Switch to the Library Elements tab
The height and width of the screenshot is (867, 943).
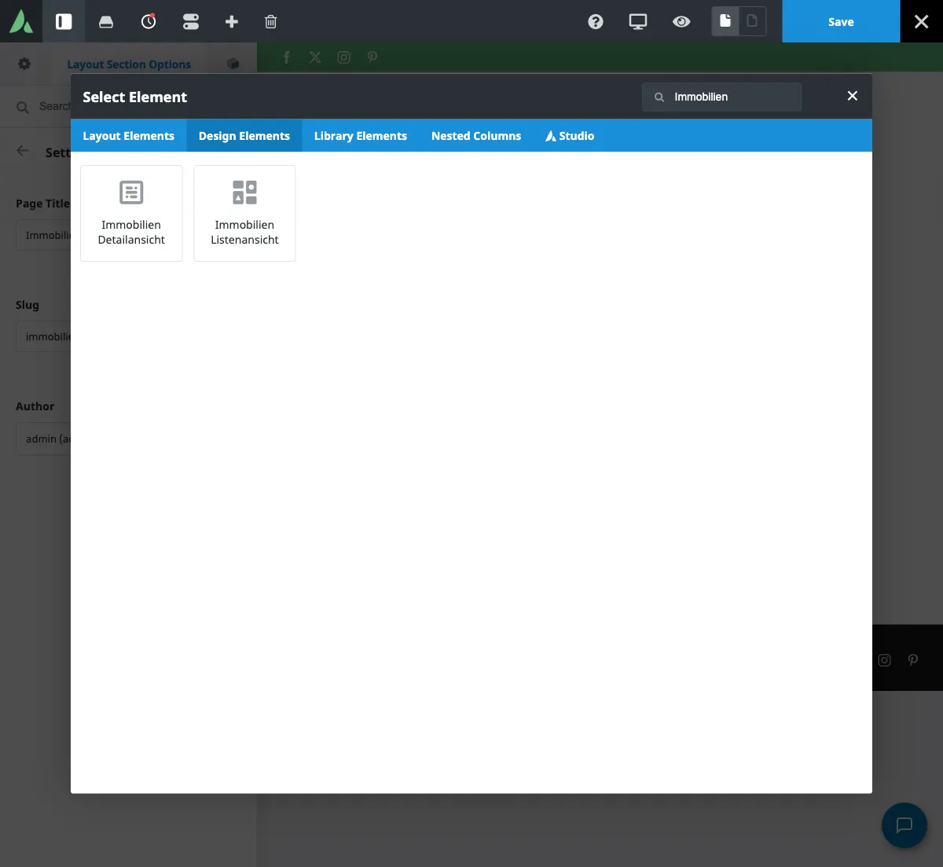pyautogui.click(x=361, y=136)
